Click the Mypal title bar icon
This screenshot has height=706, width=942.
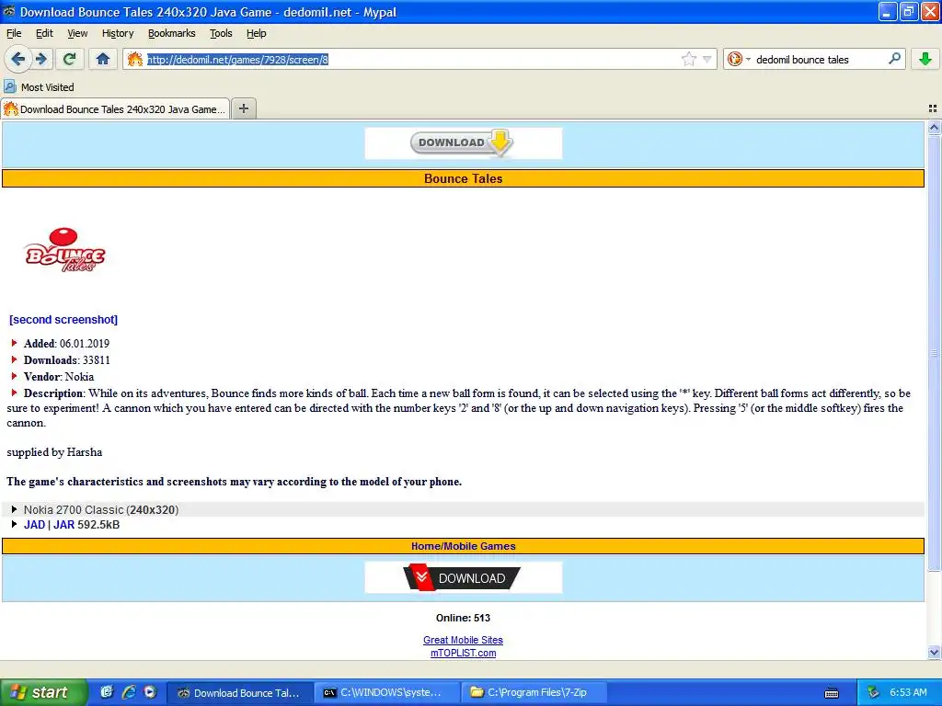8,11
